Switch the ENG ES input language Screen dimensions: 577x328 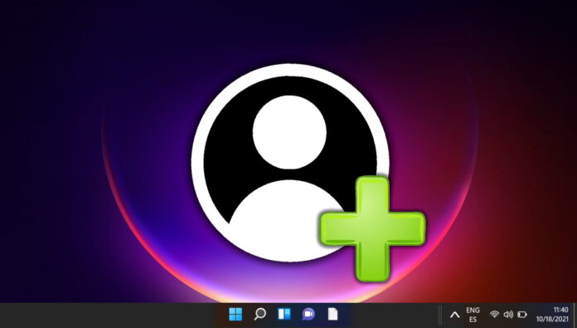point(473,315)
